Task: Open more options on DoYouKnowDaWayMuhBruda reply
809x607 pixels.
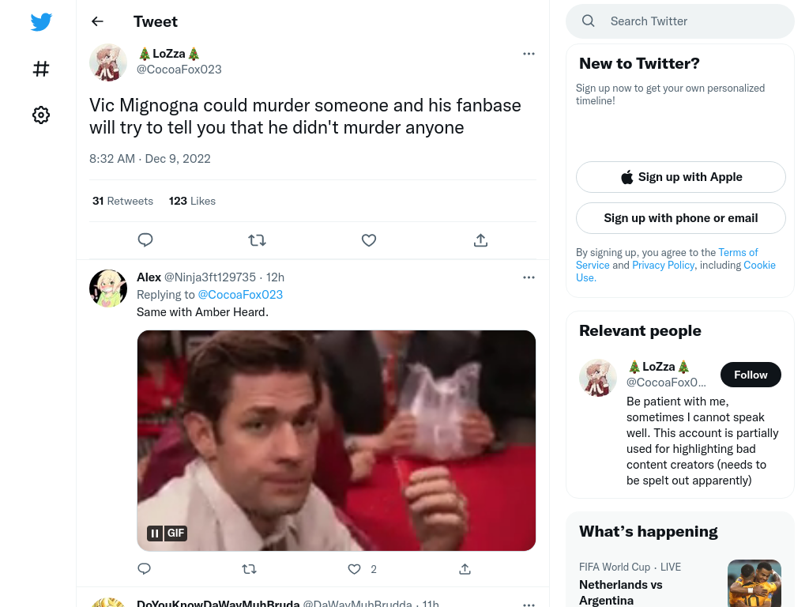Action: tap(529, 604)
